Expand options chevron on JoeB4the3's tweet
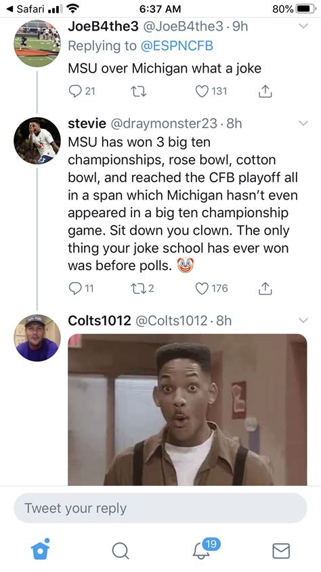 (x=303, y=26)
